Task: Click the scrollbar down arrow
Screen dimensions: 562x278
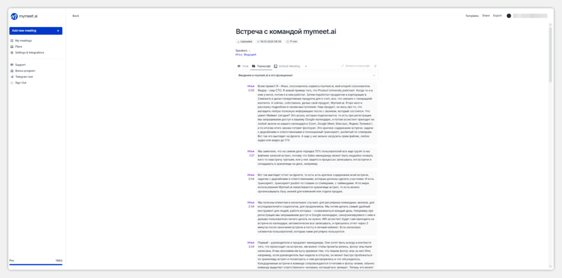Action: pyautogui.click(x=550, y=267)
